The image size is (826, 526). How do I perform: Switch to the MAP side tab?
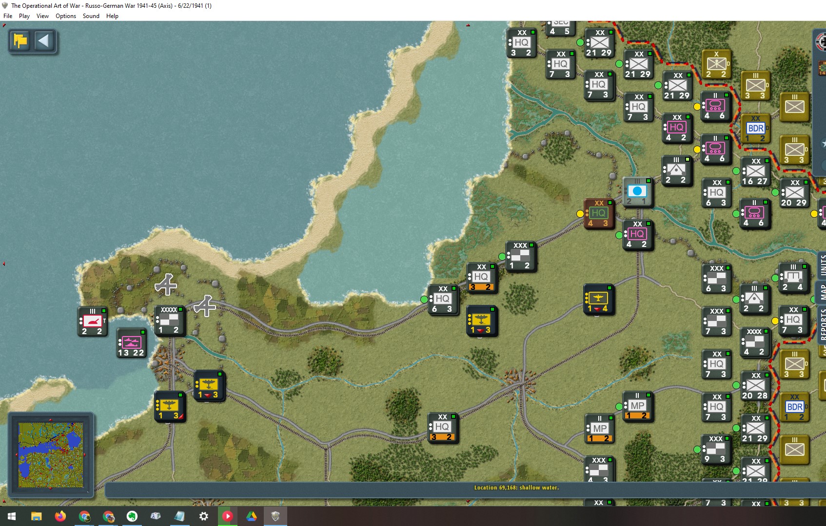point(822,292)
